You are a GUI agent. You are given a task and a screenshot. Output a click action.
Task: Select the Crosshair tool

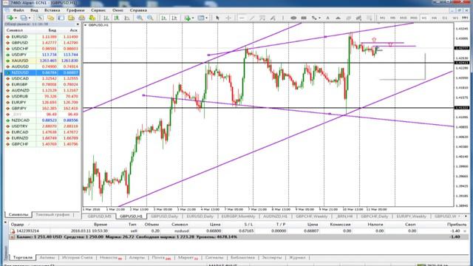click(x=228, y=18)
